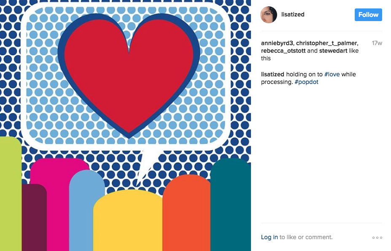Click the 17w timestamp
The width and height of the screenshot is (391, 251).
click(x=377, y=43)
